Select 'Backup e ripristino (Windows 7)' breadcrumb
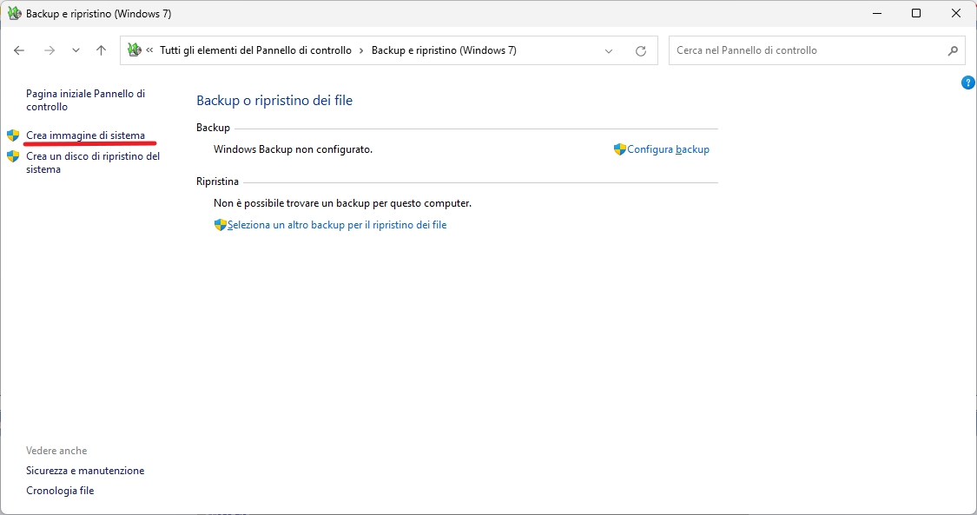Viewport: 977px width, 515px height. 444,50
